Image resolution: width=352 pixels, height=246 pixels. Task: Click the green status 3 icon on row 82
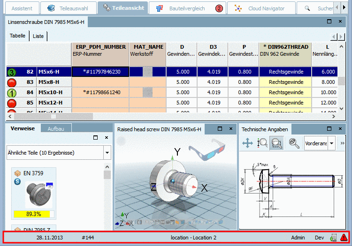tap(12, 72)
